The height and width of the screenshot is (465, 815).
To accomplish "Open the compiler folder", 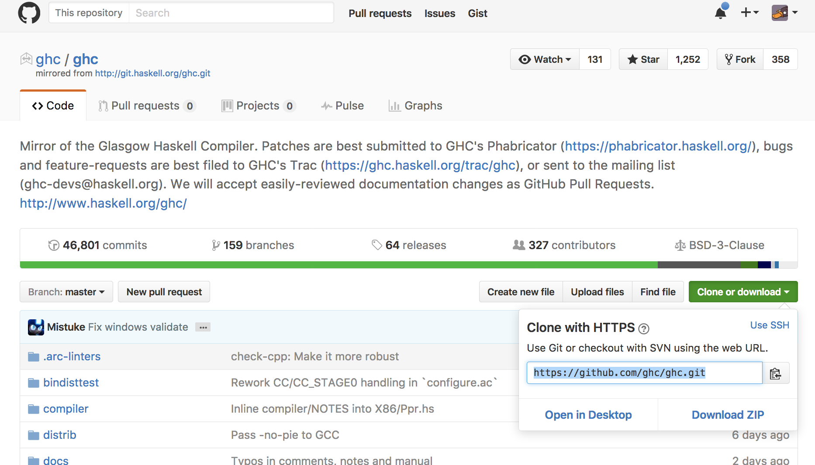I will click(x=66, y=409).
